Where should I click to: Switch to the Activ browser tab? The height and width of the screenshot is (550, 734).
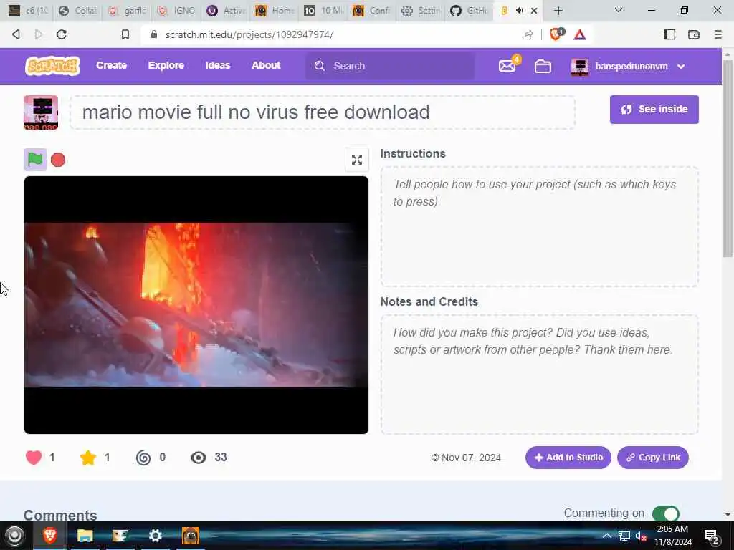[227, 11]
